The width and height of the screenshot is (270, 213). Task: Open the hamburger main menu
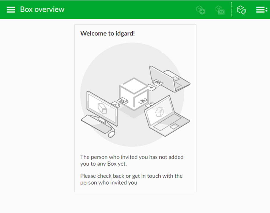pyautogui.click(x=11, y=10)
